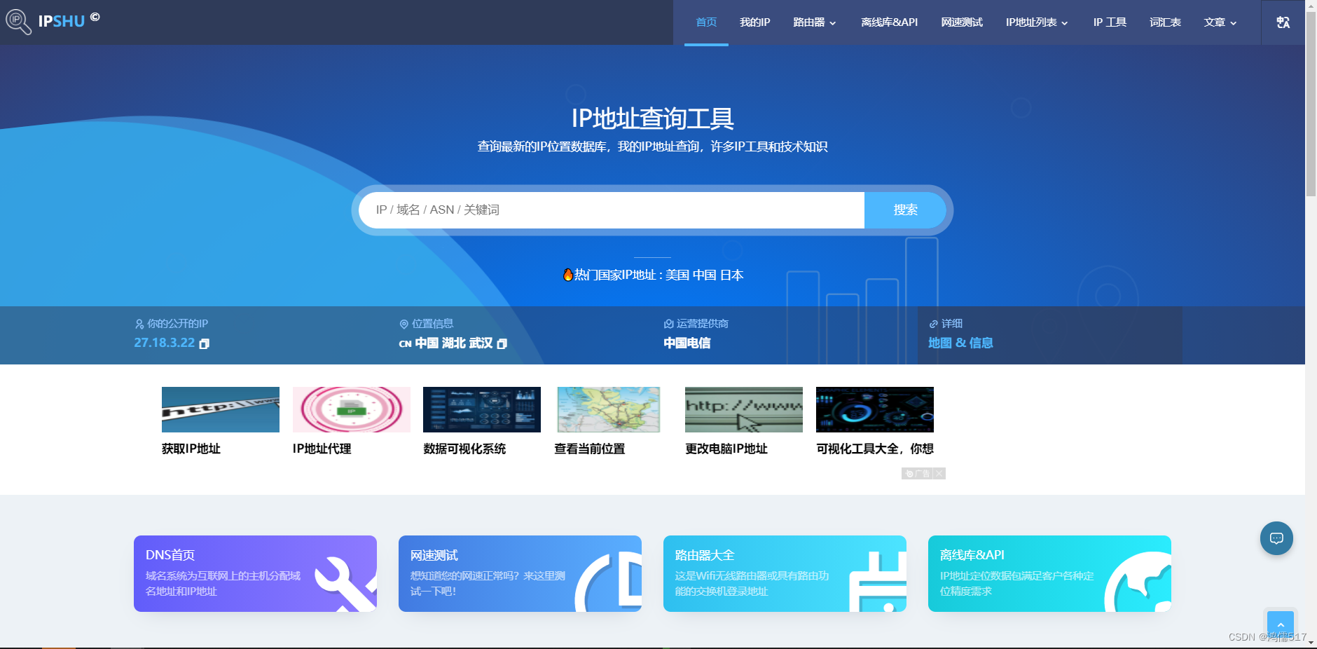1317x649 pixels.
Task: Dismiss the ad banner with the X
Action: pyautogui.click(x=939, y=473)
